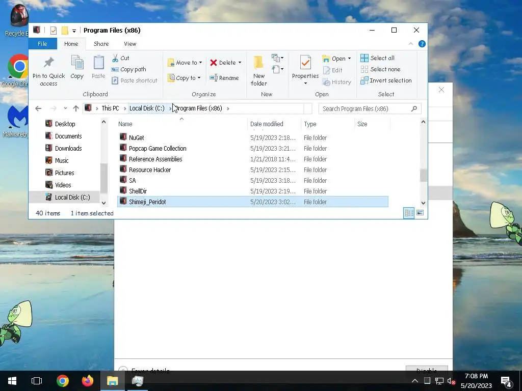
Task: Click Copy path in ribbon
Action: (129, 69)
